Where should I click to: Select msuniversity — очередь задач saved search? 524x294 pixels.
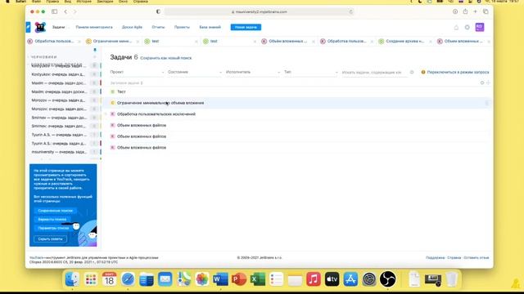click(59, 152)
